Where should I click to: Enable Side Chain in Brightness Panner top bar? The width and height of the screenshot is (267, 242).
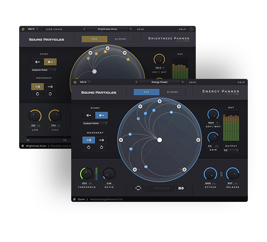[x=54, y=29]
